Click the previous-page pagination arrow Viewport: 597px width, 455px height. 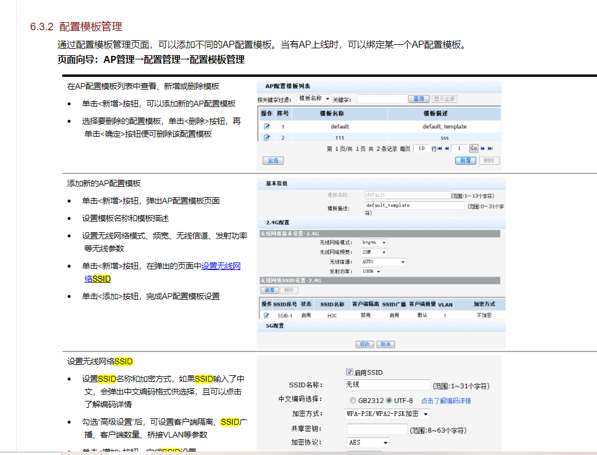(x=447, y=148)
